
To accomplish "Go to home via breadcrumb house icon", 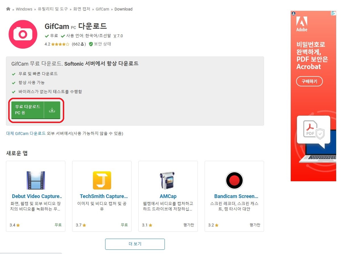I will click(x=8, y=9).
